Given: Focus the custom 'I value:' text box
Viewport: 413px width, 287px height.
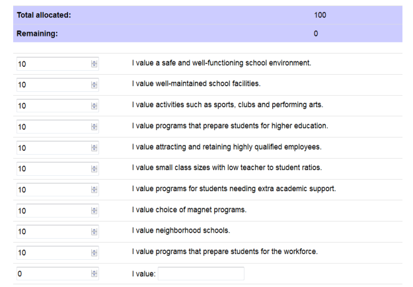Looking at the screenshot, I should (x=201, y=274).
